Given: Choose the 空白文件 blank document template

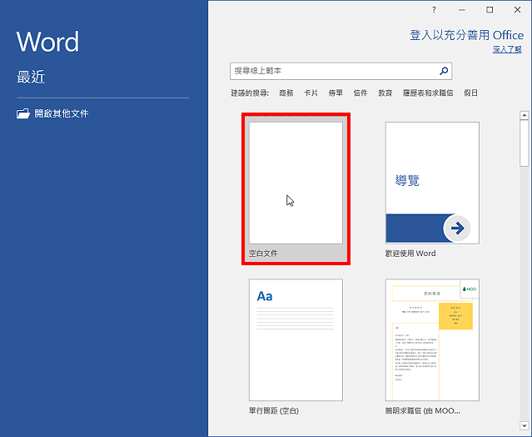Looking at the screenshot, I should (x=296, y=189).
